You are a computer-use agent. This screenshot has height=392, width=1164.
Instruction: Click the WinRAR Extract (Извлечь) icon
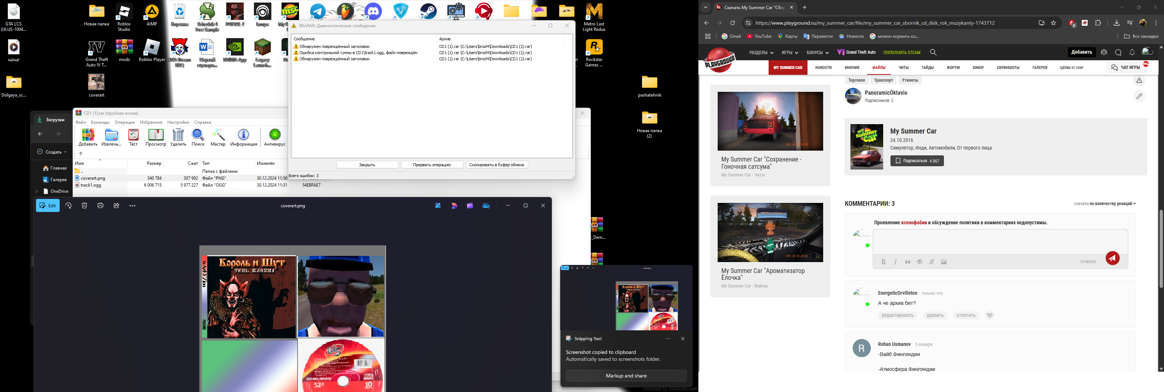point(111,137)
